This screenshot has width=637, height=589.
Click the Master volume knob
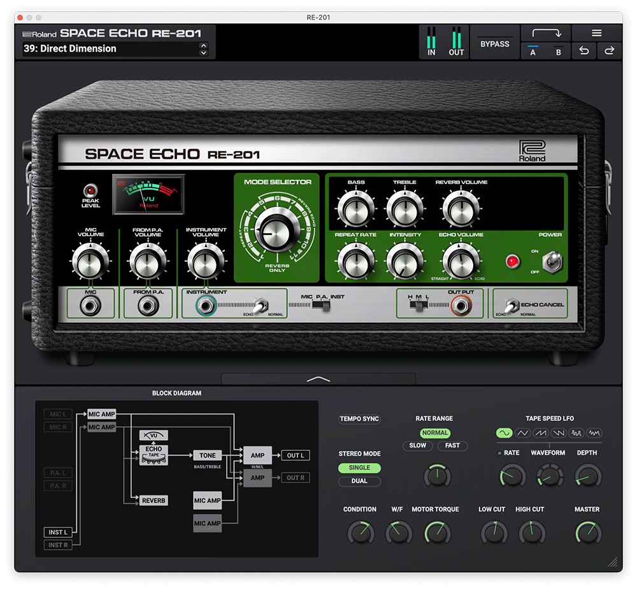(587, 532)
